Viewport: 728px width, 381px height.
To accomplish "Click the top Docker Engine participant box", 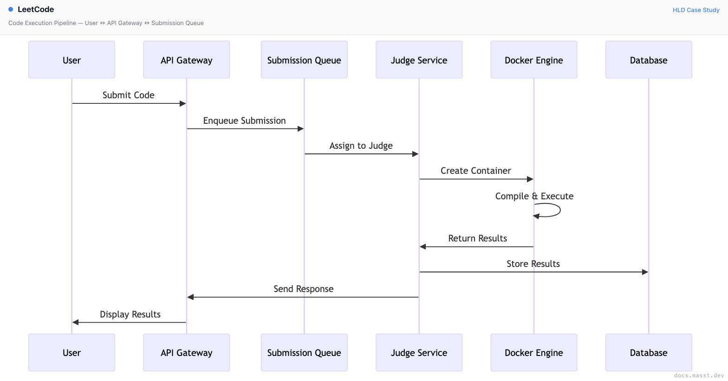I will click(534, 60).
